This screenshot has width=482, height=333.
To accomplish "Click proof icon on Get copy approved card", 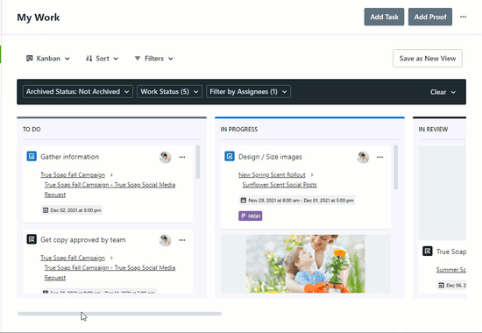I will click(32, 239).
